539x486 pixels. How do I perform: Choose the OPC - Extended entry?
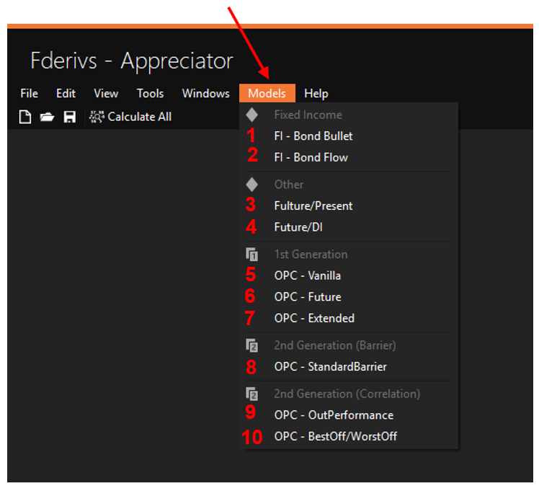(x=313, y=318)
